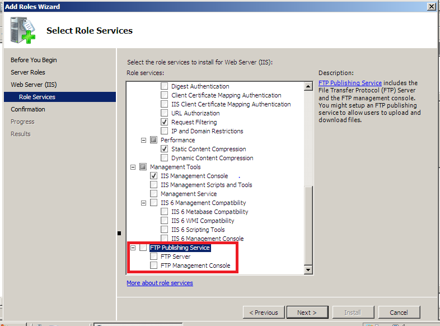The height and width of the screenshot is (326, 440).
Task: Go to Before You Begin step
Action: pos(34,60)
